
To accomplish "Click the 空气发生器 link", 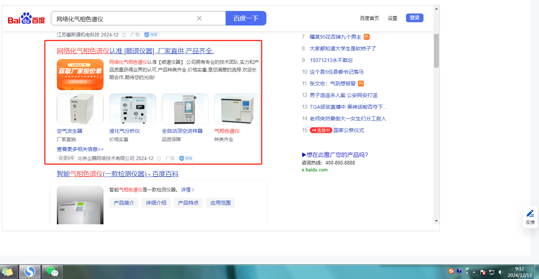I will point(70,131).
